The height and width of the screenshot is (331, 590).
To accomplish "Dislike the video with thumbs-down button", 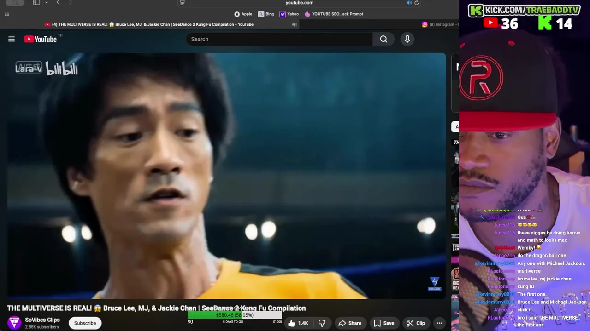I will pyautogui.click(x=322, y=323).
